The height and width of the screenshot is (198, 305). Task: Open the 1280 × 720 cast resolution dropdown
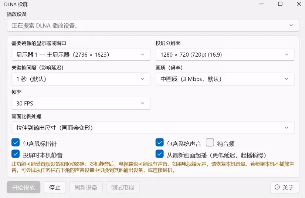tap(225, 54)
